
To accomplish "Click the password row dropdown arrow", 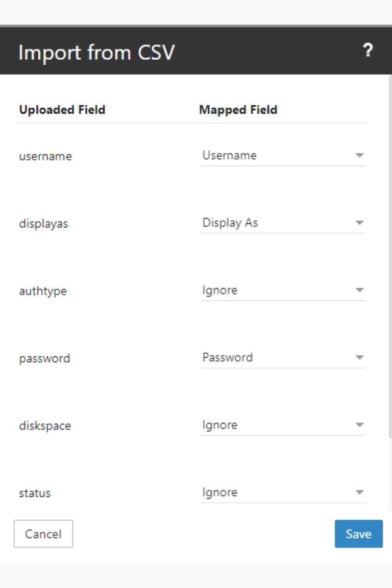I will pos(360,358).
